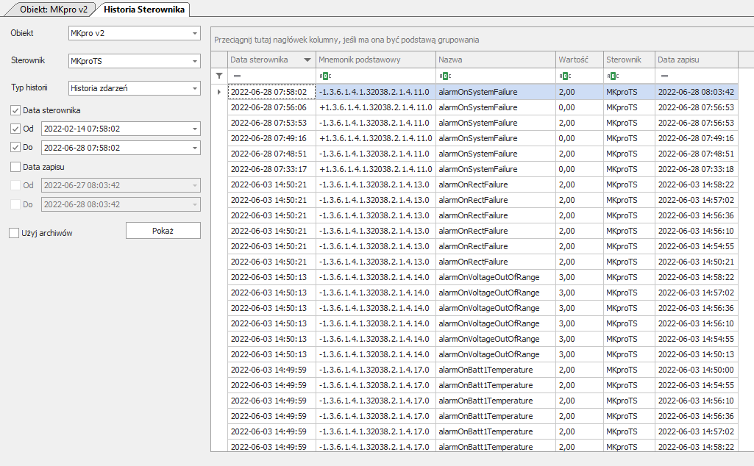
Task: Click ABC operator icon in Sterownik column filter
Action: [613, 76]
